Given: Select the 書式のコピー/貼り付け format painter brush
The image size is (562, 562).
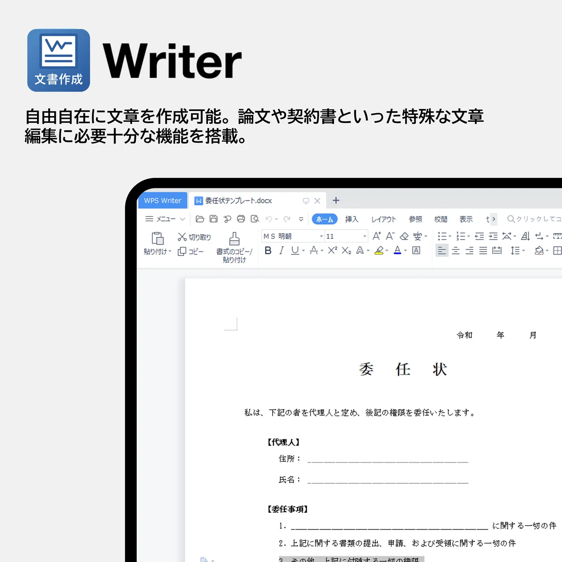Looking at the screenshot, I should [234, 239].
